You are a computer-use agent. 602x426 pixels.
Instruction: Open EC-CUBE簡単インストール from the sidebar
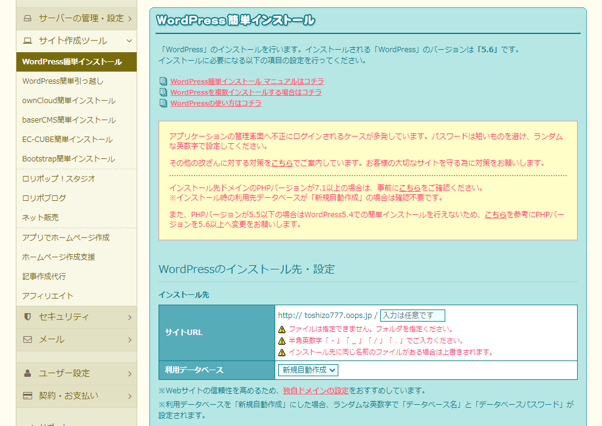click(x=67, y=140)
